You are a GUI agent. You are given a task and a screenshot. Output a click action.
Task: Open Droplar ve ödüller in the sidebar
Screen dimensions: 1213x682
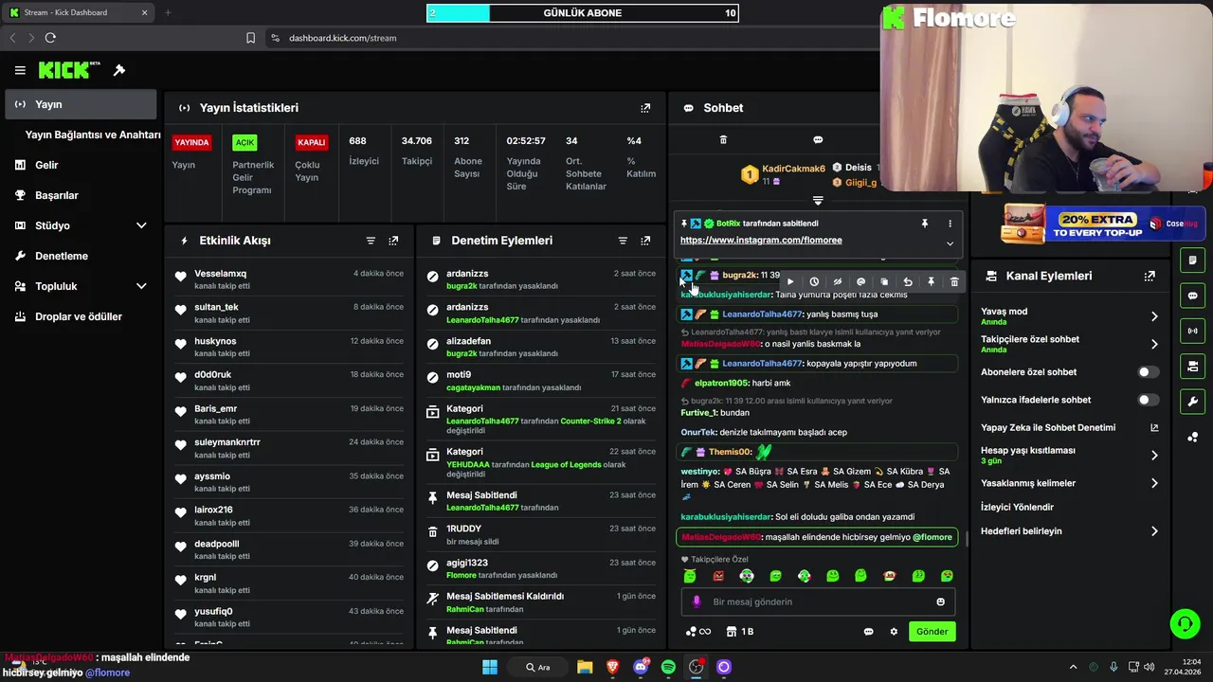coord(81,316)
